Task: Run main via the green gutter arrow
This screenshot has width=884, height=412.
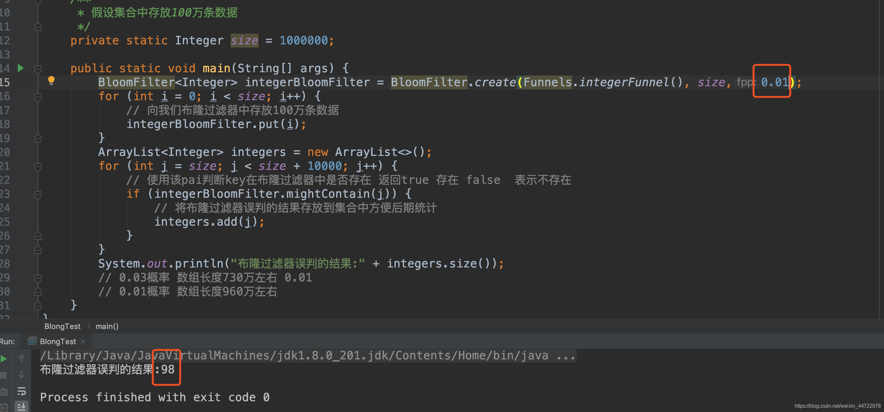Action: 21,68
